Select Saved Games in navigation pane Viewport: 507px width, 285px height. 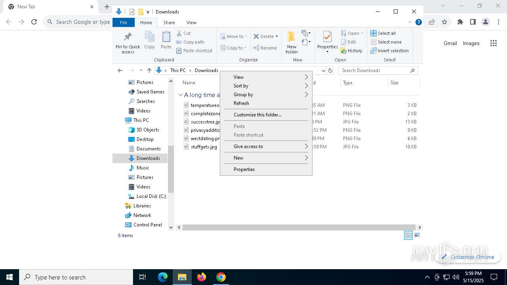click(x=146, y=92)
